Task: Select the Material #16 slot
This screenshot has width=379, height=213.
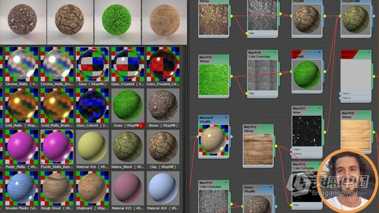Action: (92, 149)
